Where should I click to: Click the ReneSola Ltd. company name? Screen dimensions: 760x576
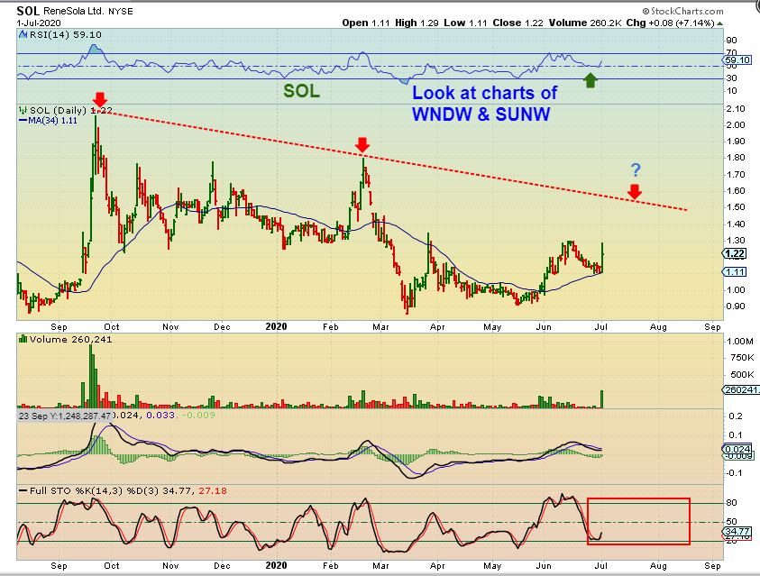pos(74,11)
